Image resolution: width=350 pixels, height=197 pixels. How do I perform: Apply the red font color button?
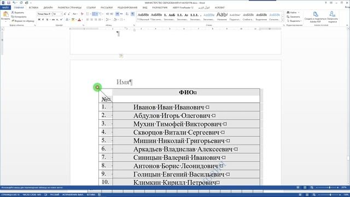tap(79, 20)
